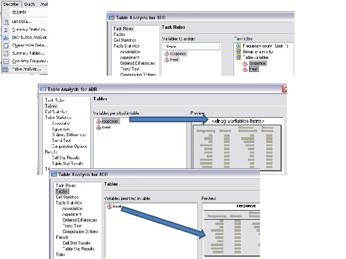Close the middle Table Analysis window

tap(284, 89)
